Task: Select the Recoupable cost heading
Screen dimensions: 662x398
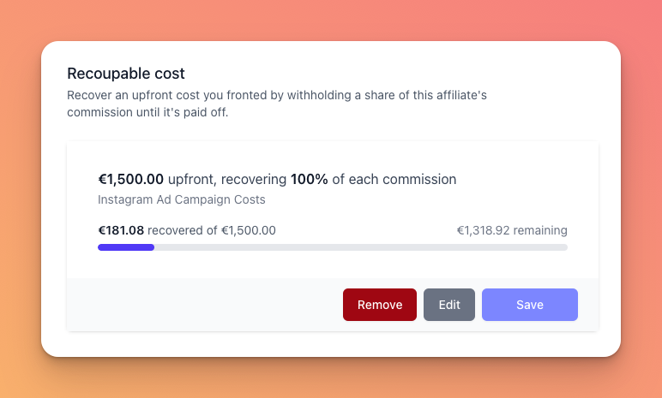Action: coord(126,74)
